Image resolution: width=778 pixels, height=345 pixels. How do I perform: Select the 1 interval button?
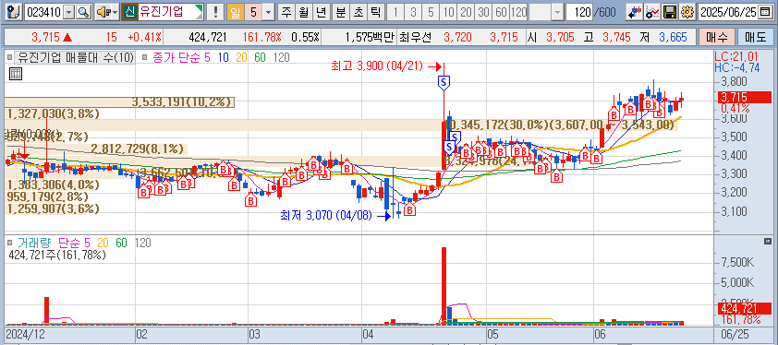tap(395, 12)
